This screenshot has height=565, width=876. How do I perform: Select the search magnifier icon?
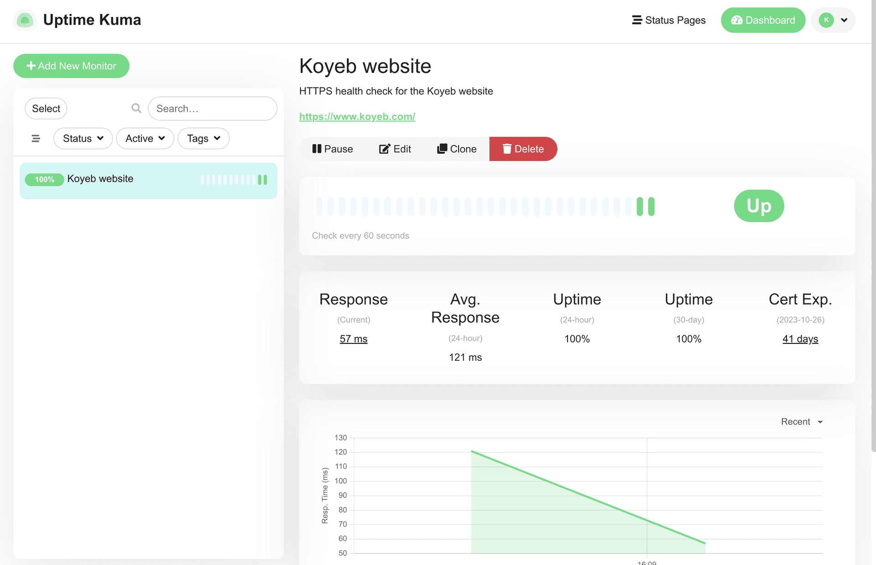point(136,108)
